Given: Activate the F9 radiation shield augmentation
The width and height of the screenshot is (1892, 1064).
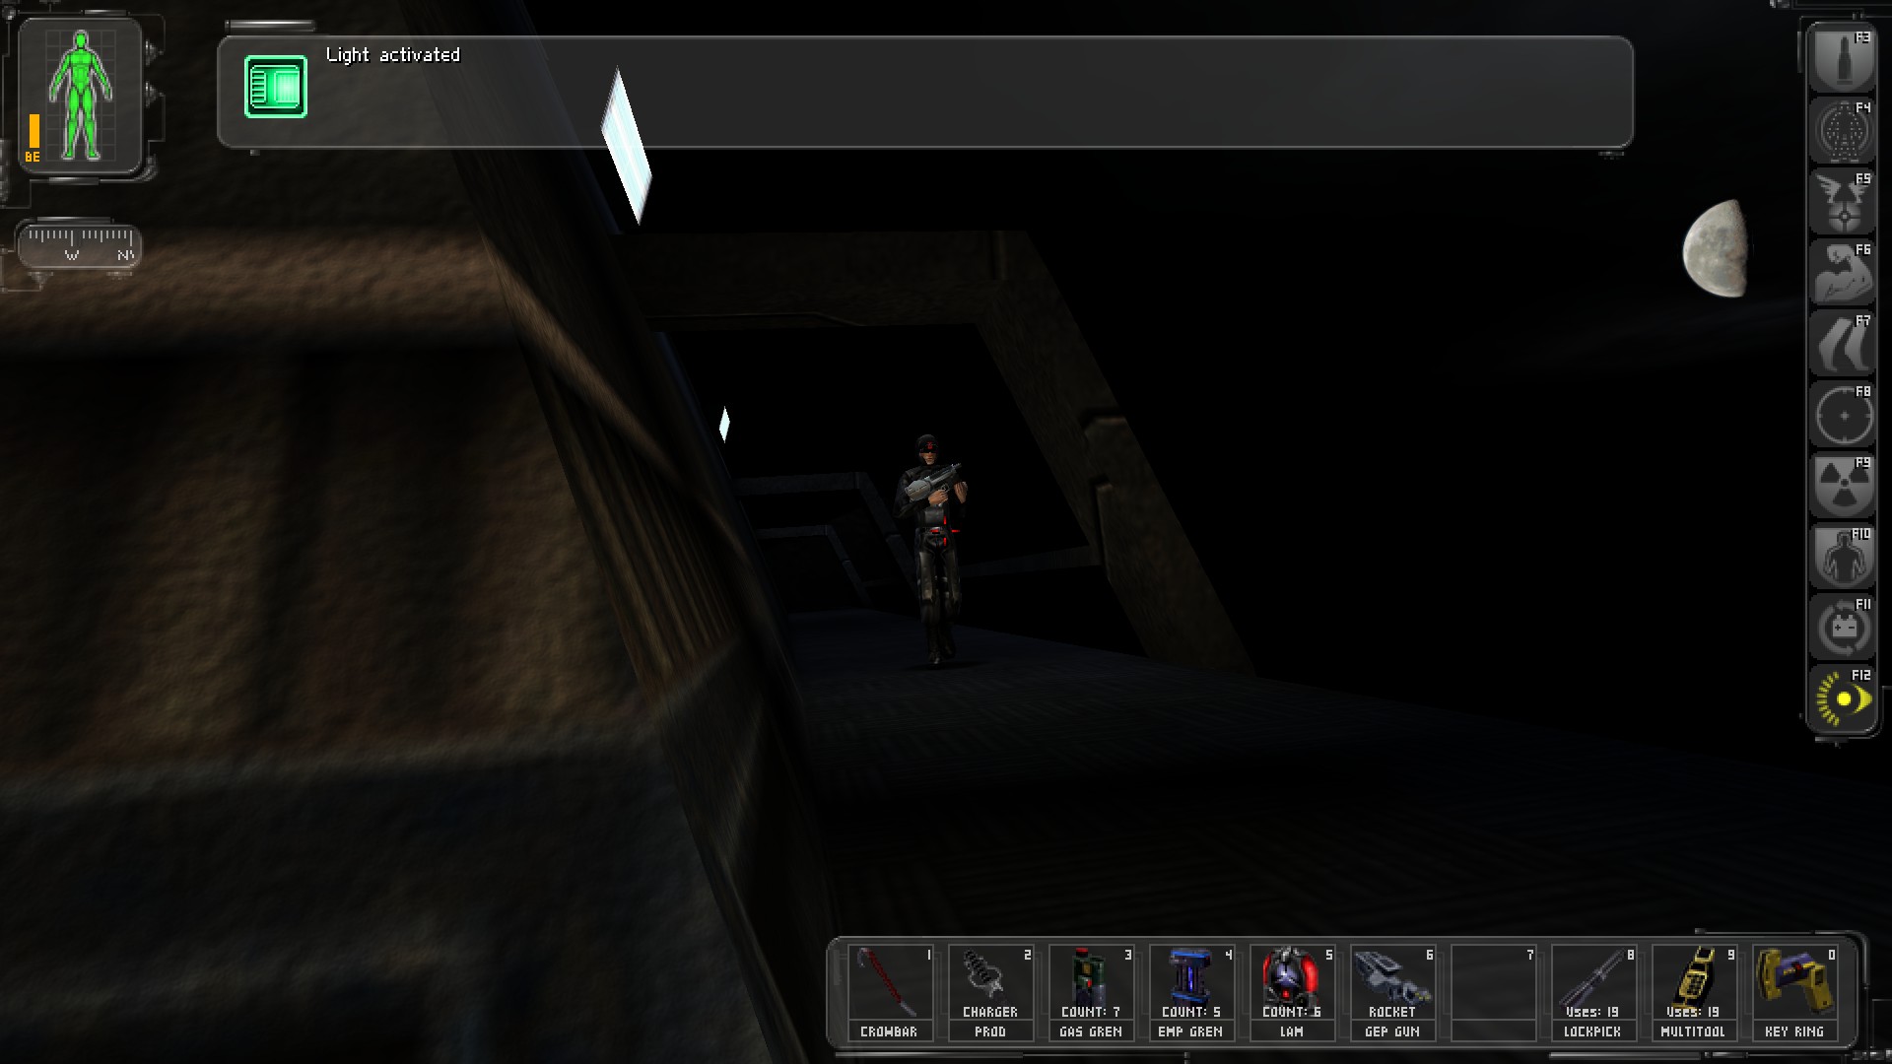Looking at the screenshot, I should [x=1843, y=486].
